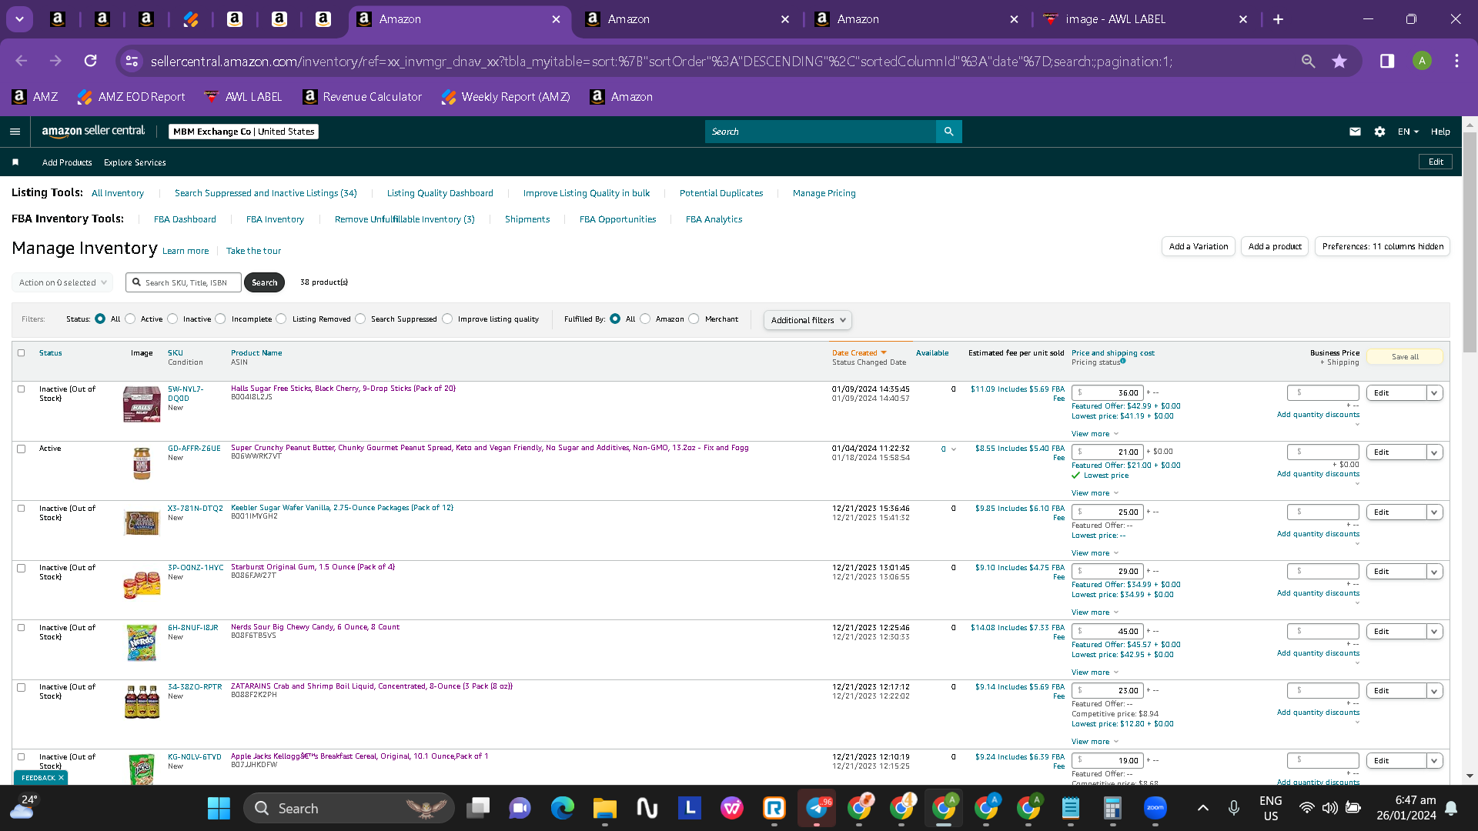Viewport: 1478px width, 831px height.
Task: Expand View more for Halls row
Action: (1095, 434)
